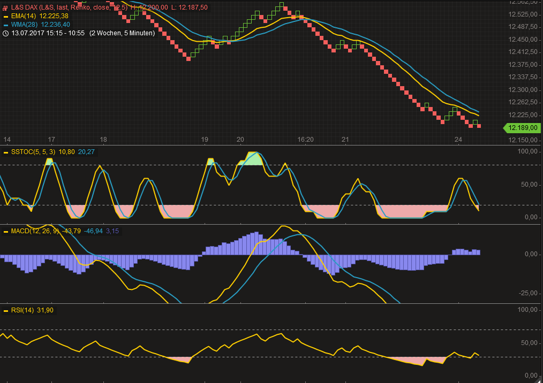Click the 16:20 time axis label
The height and width of the screenshot is (383, 543).
pyautogui.click(x=306, y=139)
